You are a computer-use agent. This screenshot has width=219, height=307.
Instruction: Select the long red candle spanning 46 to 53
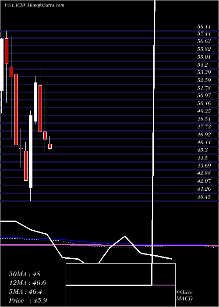(x=16, y=110)
